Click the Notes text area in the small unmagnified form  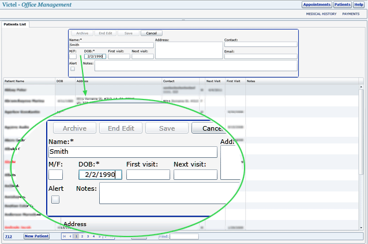coord(196,66)
